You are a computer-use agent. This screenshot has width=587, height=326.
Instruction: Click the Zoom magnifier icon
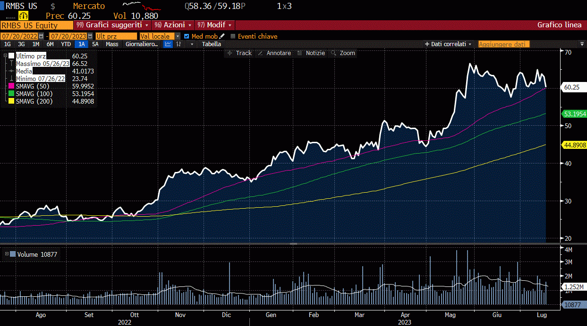tap(334, 53)
